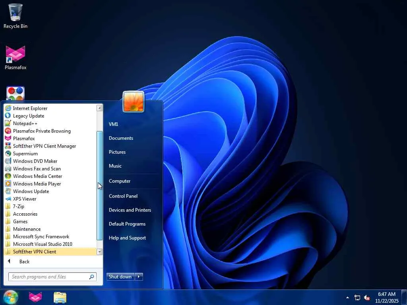Launch Supermium browser icon
407x305 pixels.
[8, 153]
